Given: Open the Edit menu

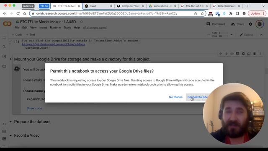Looking at the screenshot, I should pyautogui.click(x=25, y=28).
